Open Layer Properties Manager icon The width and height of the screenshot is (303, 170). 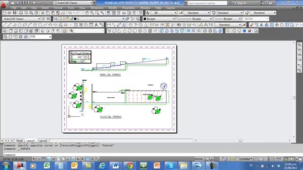point(56,19)
